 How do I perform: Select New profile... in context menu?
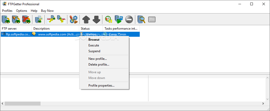[x=104, y=59]
